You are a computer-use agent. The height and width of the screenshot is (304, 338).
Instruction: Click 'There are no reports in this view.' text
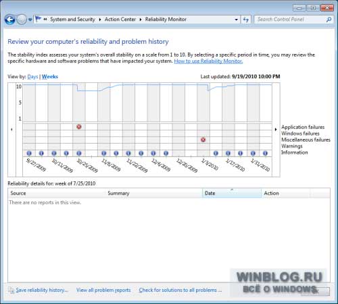45,202
